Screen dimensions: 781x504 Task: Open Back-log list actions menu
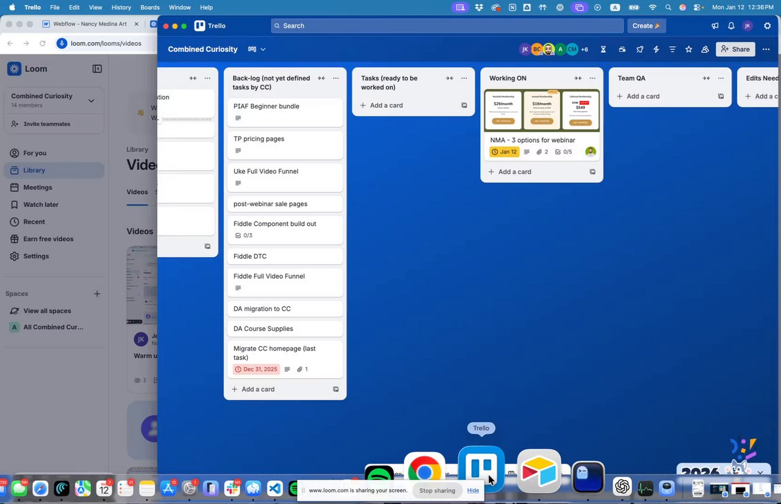[336, 78]
